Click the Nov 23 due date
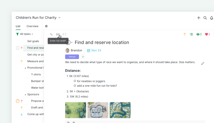214x123 pixels. [96, 51]
